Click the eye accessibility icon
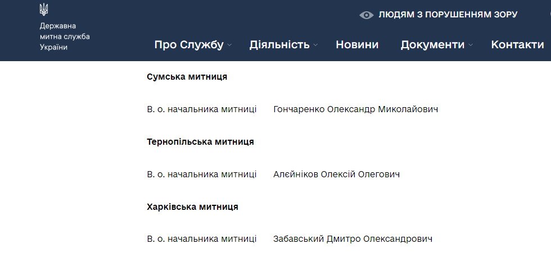Image resolution: width=551 pixels, height=262 pixels. pyautogui.click(x=366, y=15)
